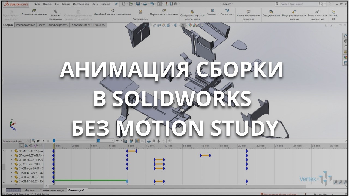Open the Файл menu
Screen dimensions: 349x196
point(37,4)
